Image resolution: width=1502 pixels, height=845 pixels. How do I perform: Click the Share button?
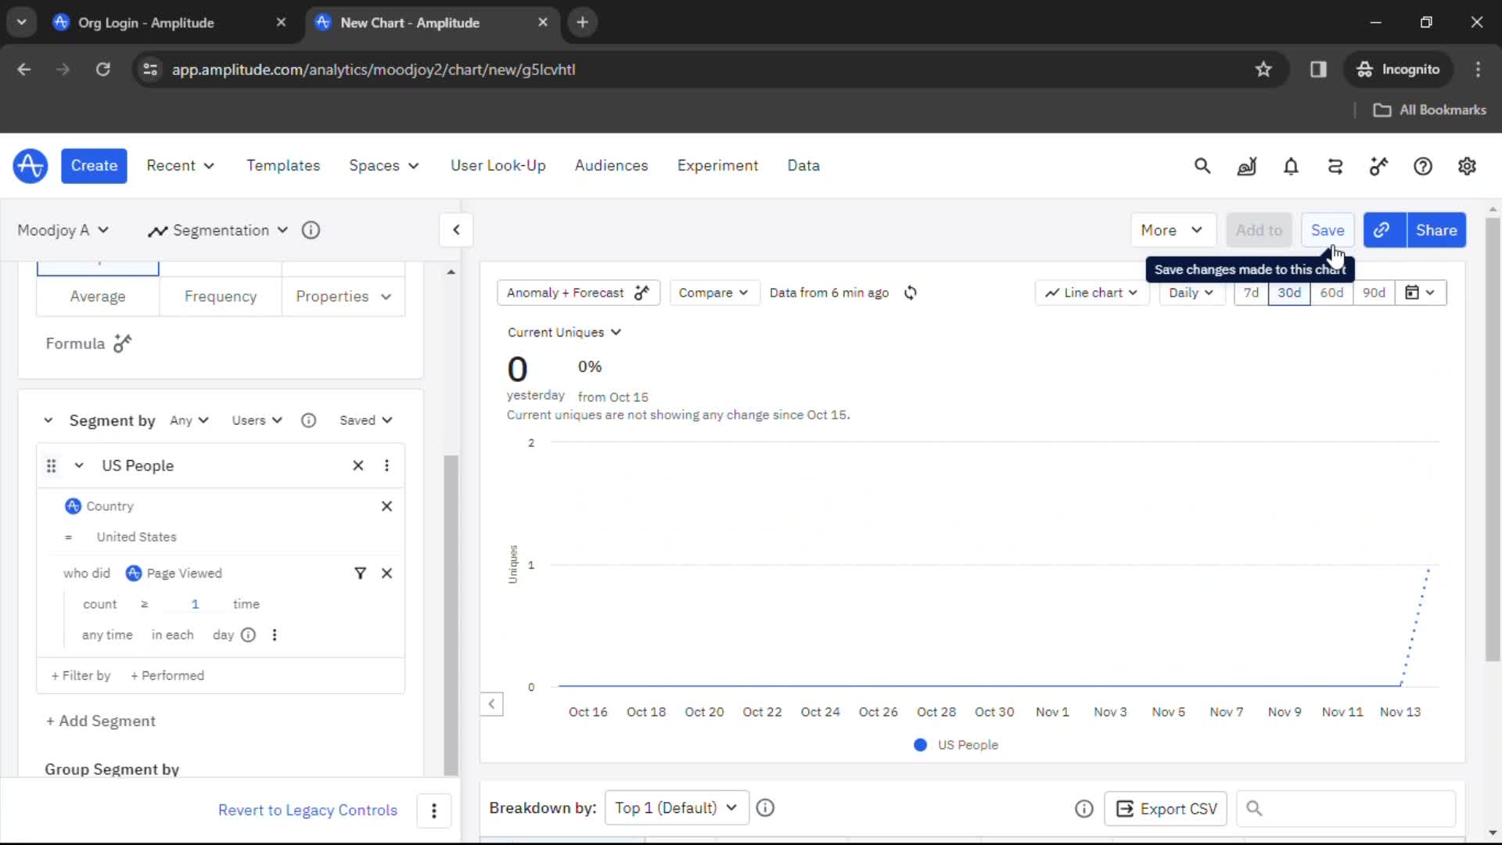click(x=1436, y=230)
